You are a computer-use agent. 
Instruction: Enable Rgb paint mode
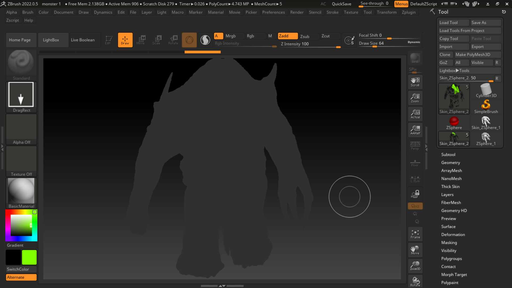point(255,36)
